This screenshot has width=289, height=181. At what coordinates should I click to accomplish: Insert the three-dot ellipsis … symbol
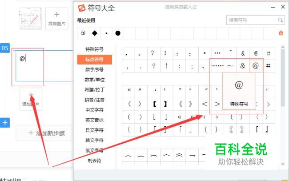[x=217, y=53]
